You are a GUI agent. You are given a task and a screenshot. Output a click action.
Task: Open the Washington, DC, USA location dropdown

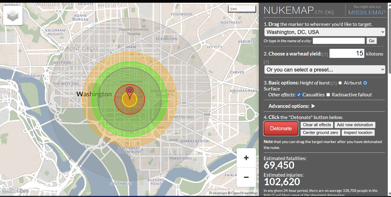pos(325,32)
